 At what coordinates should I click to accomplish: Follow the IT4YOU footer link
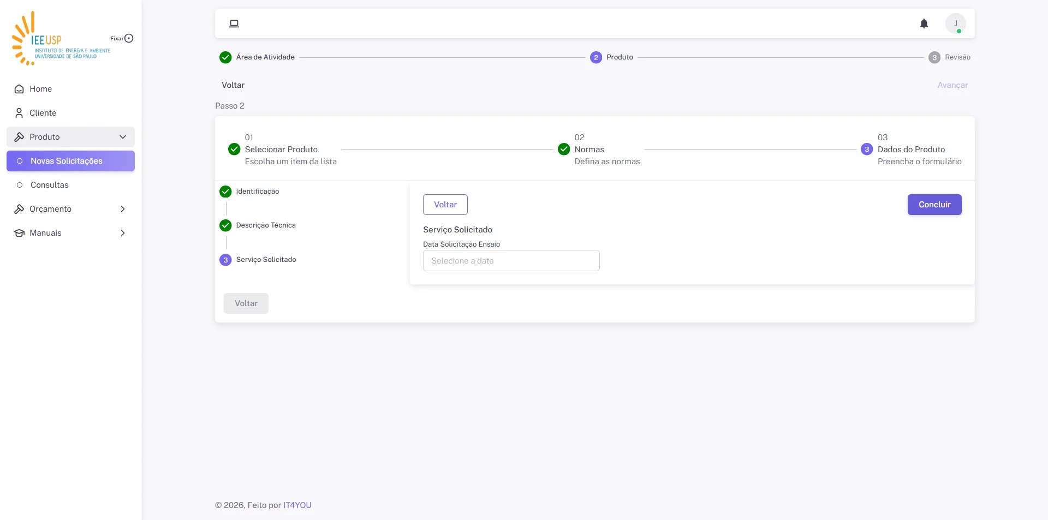pos(297,505)
